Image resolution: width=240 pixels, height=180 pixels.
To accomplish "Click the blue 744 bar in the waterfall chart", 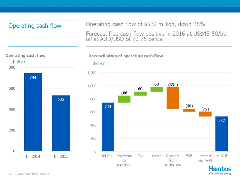I will (x=108, y=127).
